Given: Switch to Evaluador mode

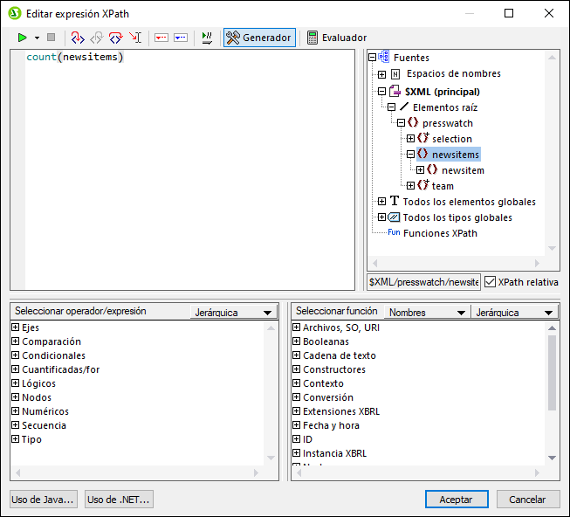Looking at the screenshot, I should [x=336, y=38].
